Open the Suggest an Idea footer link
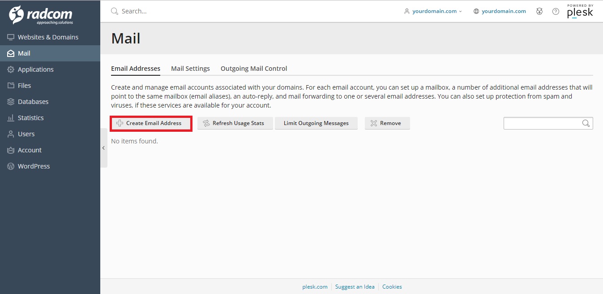This screenshot has height=294, width=603. pos(355,287)
